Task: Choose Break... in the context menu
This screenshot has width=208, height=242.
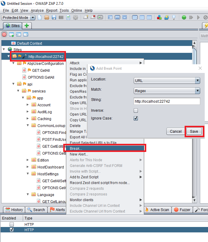Action: (x=105, y=148)
